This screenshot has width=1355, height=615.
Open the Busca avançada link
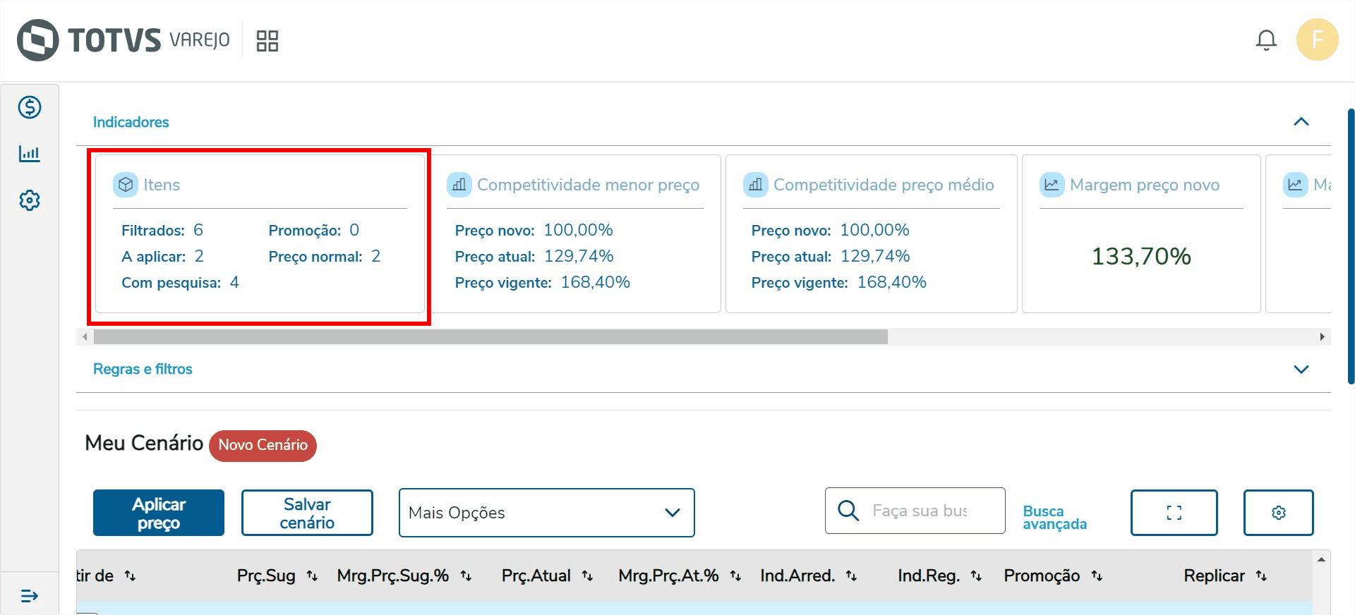pos(1054,517)
